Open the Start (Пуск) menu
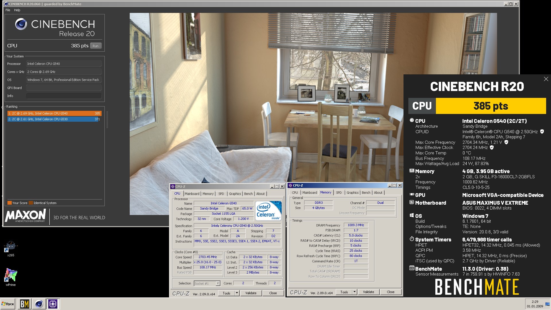The width and height of the screenshot is (551, 310). click(x=8, y=304)
